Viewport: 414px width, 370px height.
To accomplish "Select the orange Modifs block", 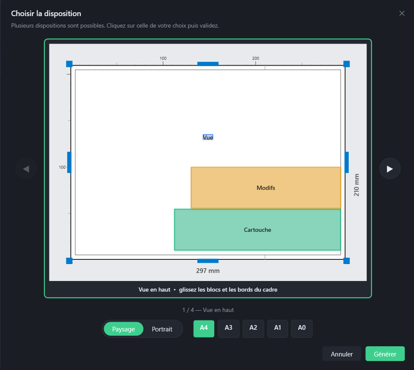I will tap(266, 188).
